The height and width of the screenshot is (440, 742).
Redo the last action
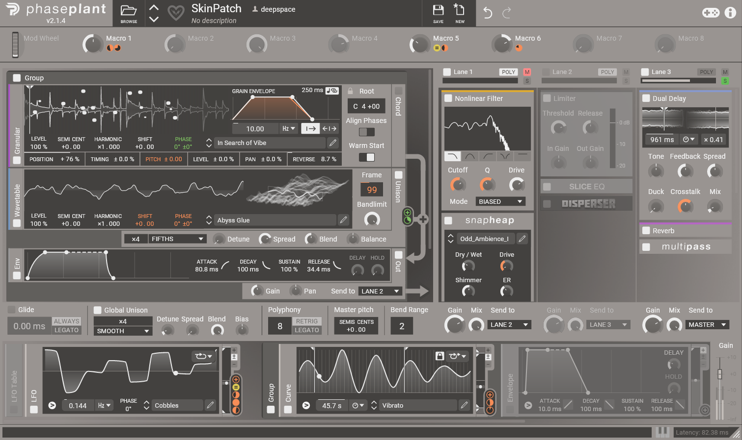(x=507, y=12)
